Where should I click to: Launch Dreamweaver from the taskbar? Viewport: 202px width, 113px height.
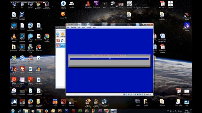[x=80, y=111]
